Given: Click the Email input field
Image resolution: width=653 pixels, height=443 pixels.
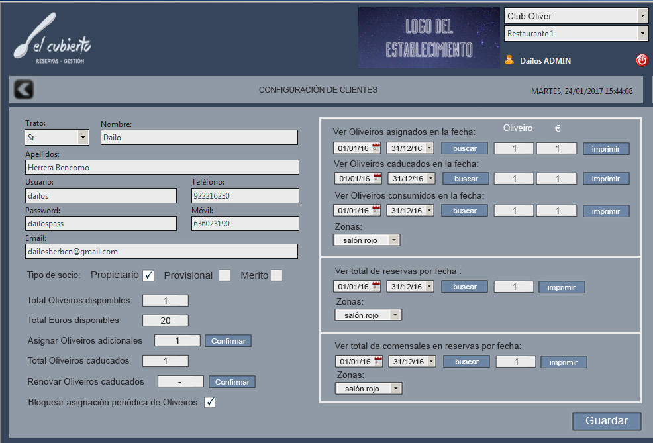Looking at the screenshot, I should coord(162,252).
